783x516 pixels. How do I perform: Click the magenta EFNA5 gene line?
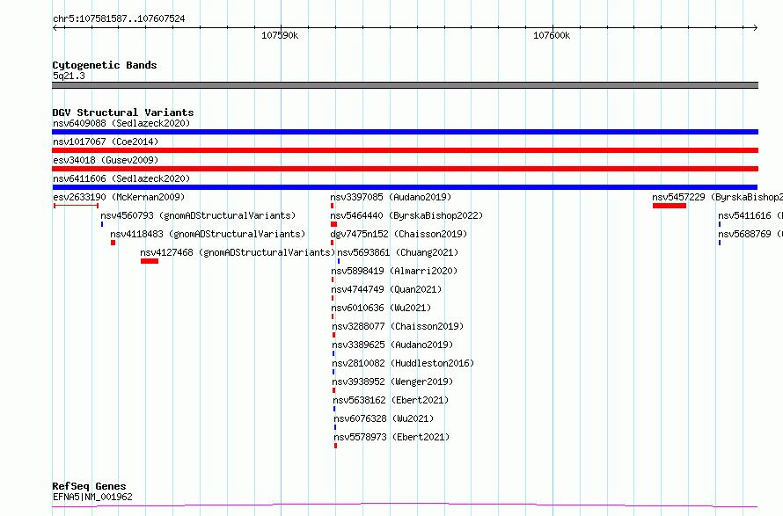(405, 505)
